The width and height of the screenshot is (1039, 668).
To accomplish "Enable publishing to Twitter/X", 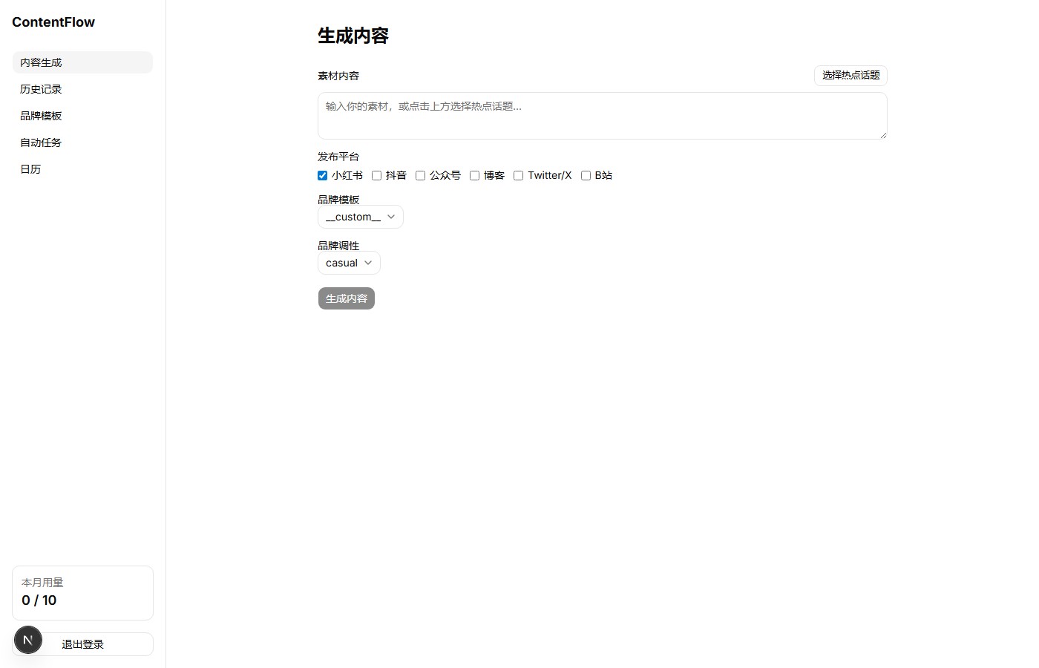I will click(518, 175).
